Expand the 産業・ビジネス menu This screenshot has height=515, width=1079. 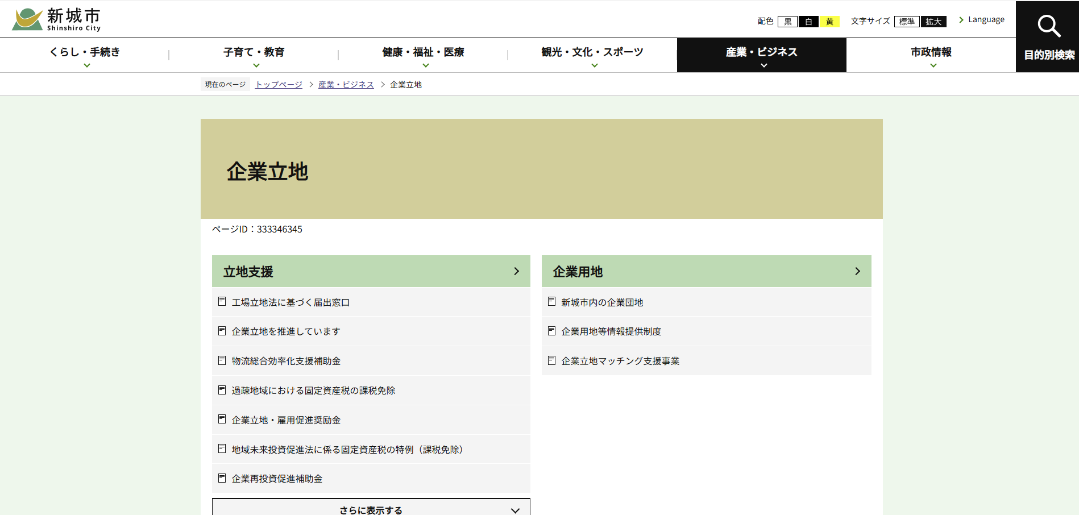coord(762,55)
